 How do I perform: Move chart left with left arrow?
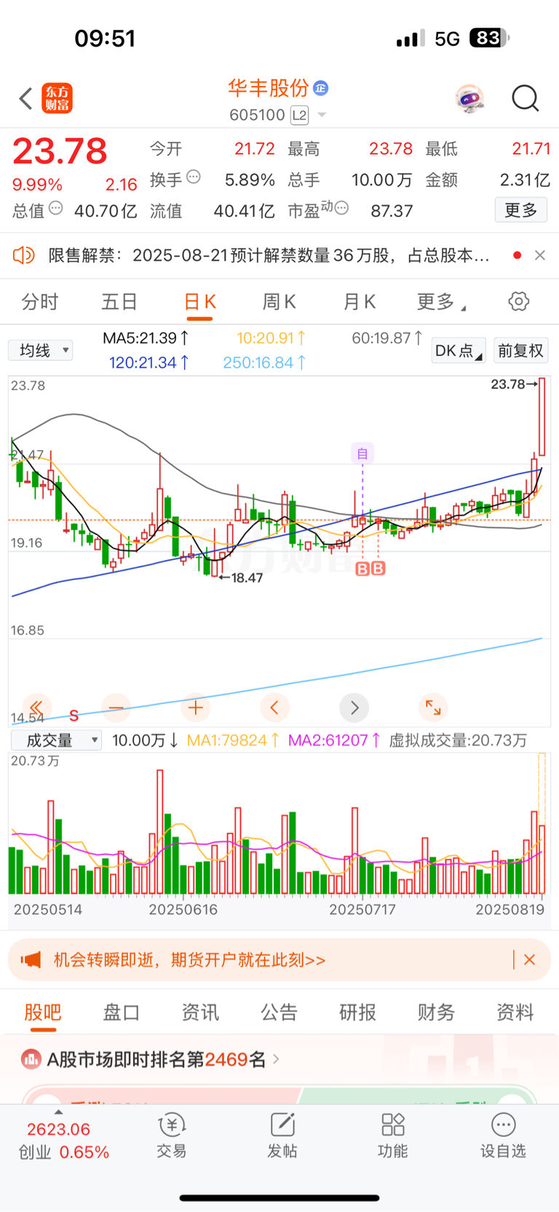click(x=274, y=707)
